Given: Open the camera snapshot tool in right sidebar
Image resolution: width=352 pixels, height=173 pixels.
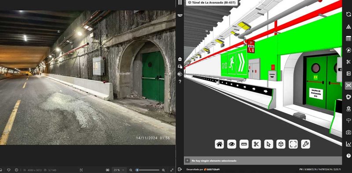Looking at the screenshot, I should click(348, 132).
